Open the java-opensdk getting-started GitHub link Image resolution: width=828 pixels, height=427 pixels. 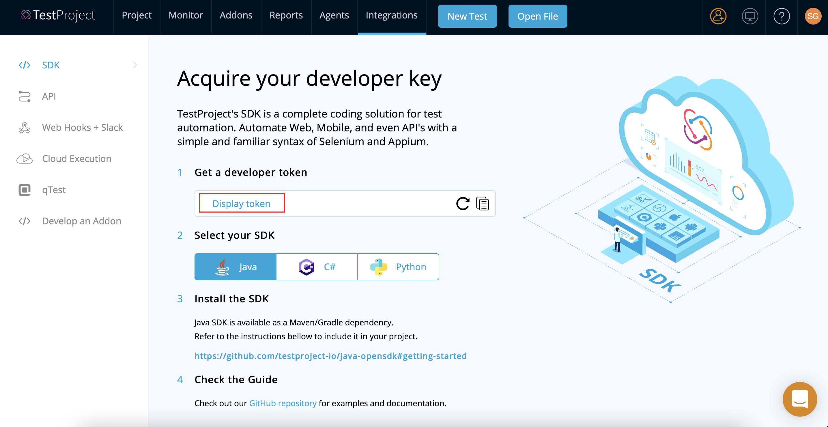(330, 356)
